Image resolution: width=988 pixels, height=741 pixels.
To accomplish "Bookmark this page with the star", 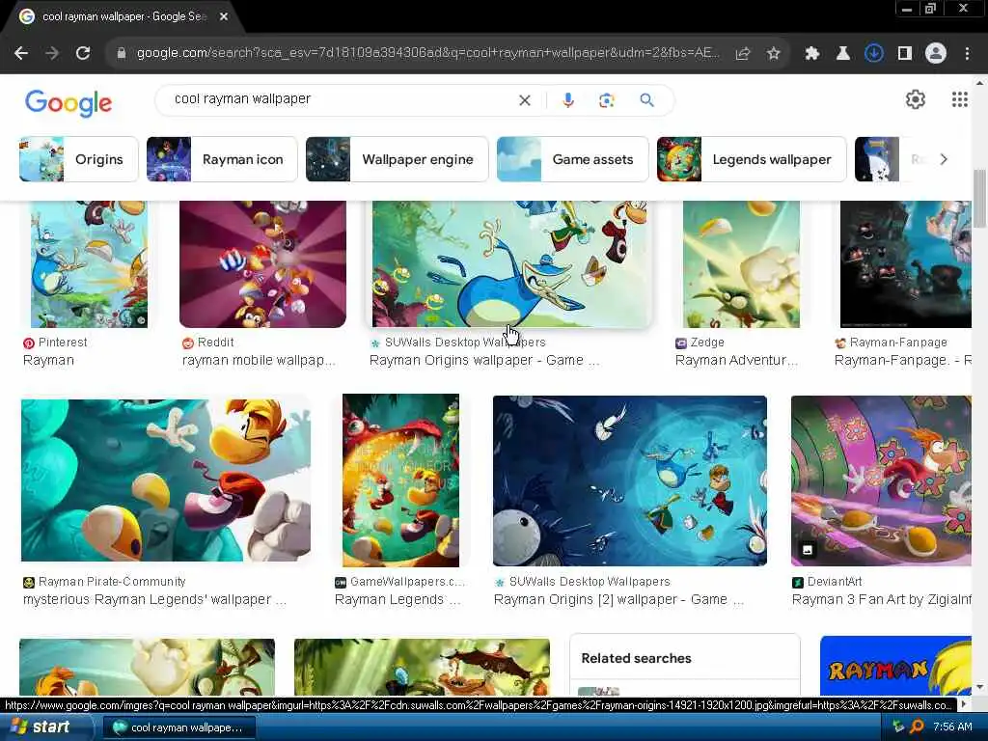I will point(774,54).
